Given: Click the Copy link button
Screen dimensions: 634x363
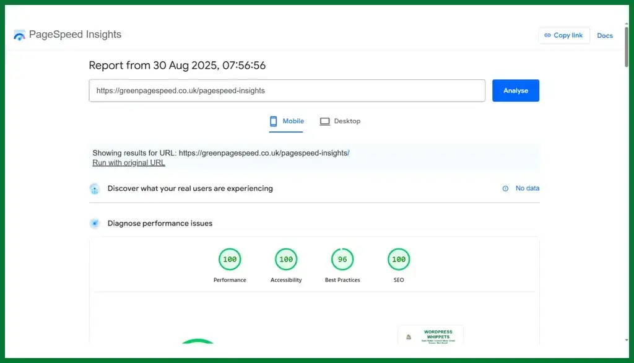Looking at the screenshot, I should [563, 35].
